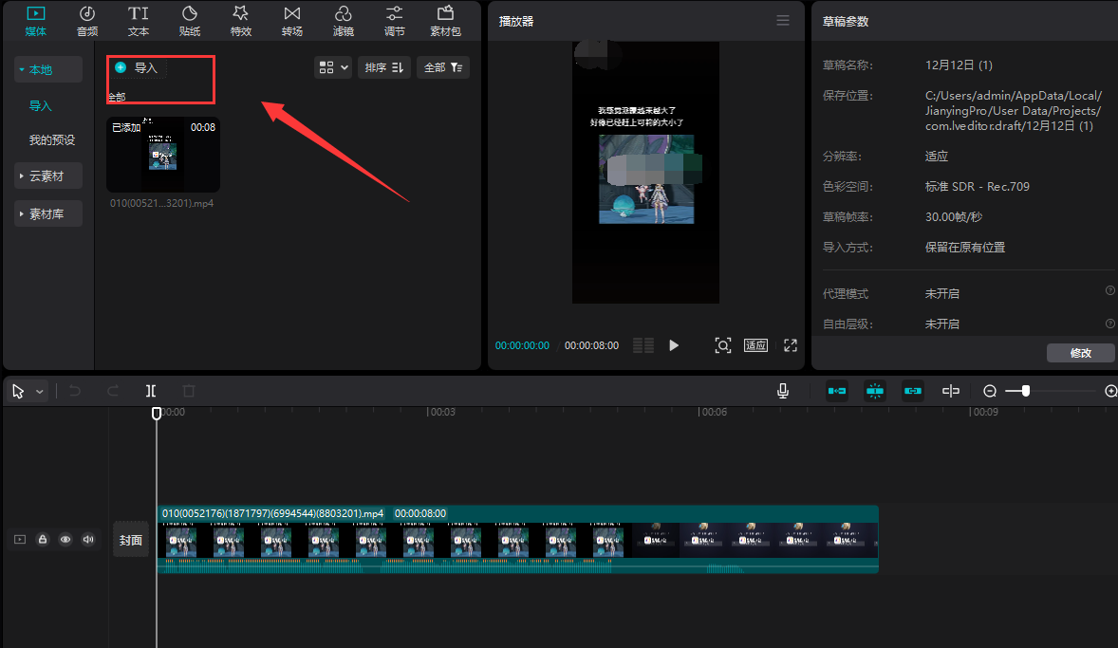Select the split clip tool
This screenshot has height=648, width=1118.
(x=151, y=391)
